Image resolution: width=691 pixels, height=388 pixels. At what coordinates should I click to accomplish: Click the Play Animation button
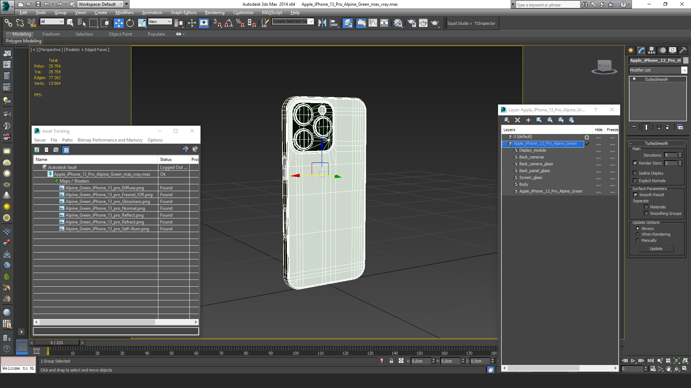click(633, 361)
